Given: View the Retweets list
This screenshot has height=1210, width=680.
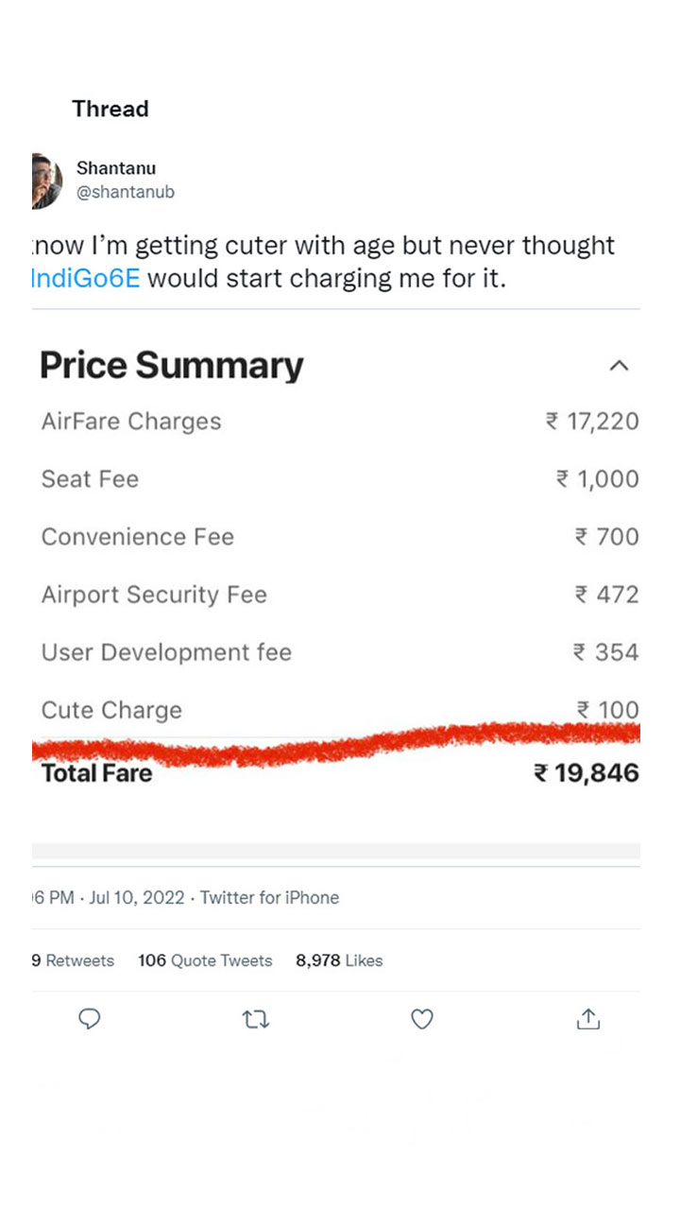Looking at the screenshot, I should (74, 960).
